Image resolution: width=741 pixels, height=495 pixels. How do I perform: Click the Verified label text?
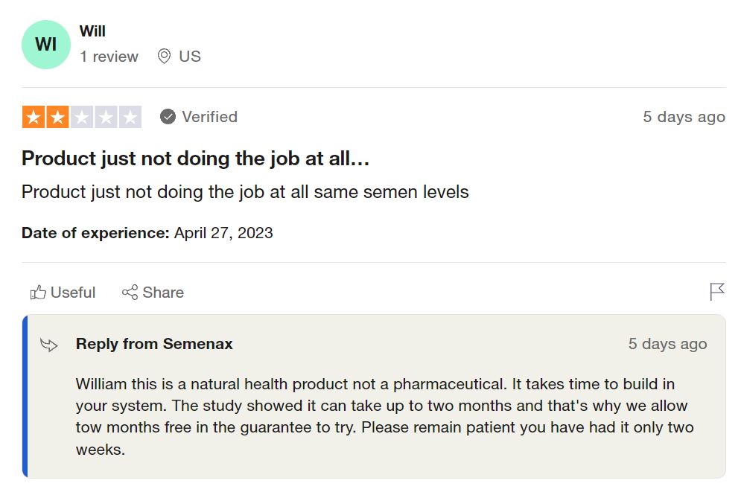coord(209,117)
